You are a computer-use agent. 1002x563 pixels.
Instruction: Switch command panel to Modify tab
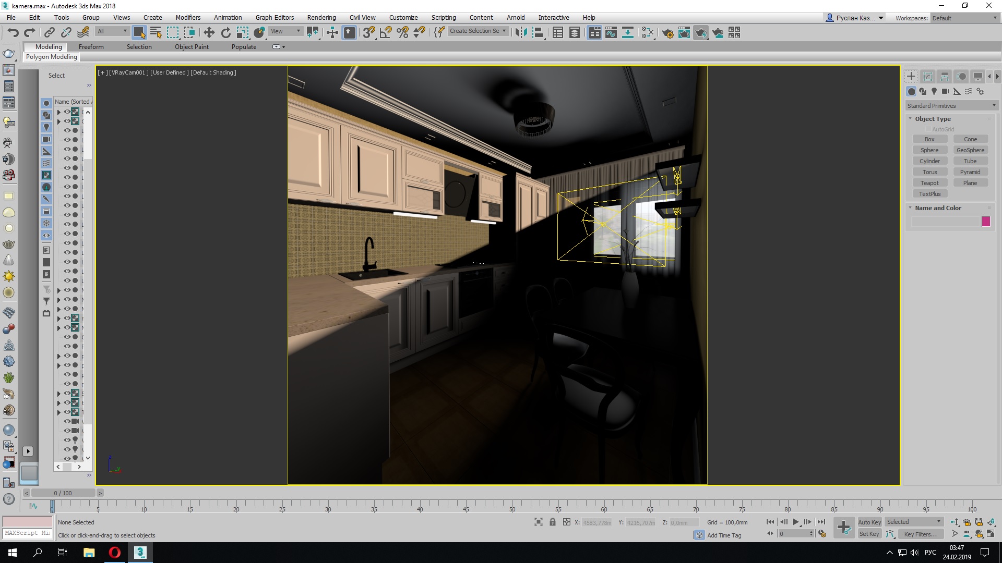point(928,76)
